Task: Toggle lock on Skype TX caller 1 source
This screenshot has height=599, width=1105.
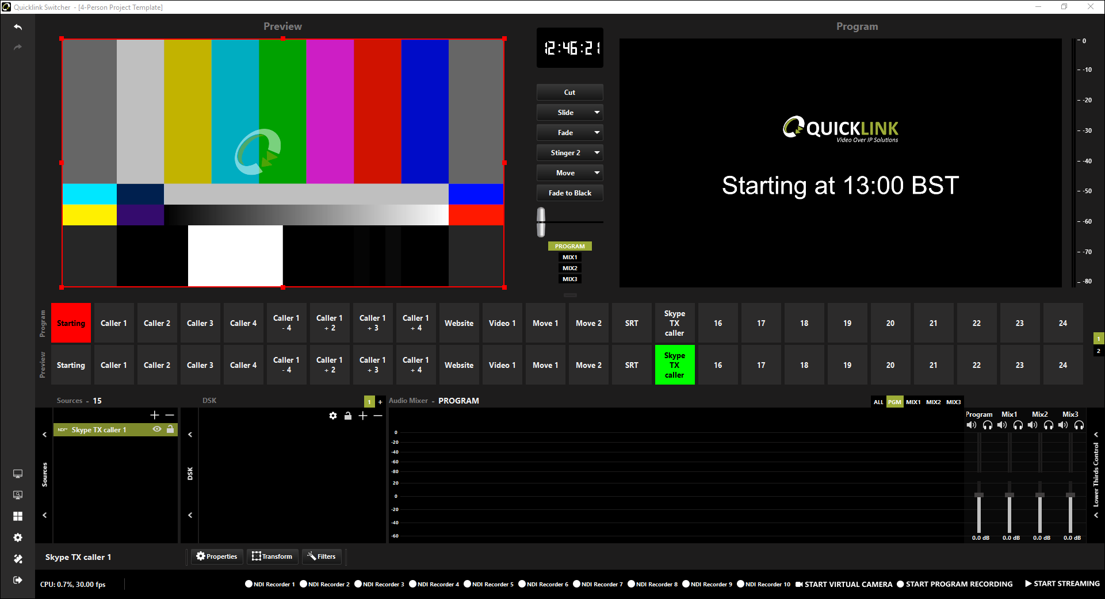Action: point(170,429)
